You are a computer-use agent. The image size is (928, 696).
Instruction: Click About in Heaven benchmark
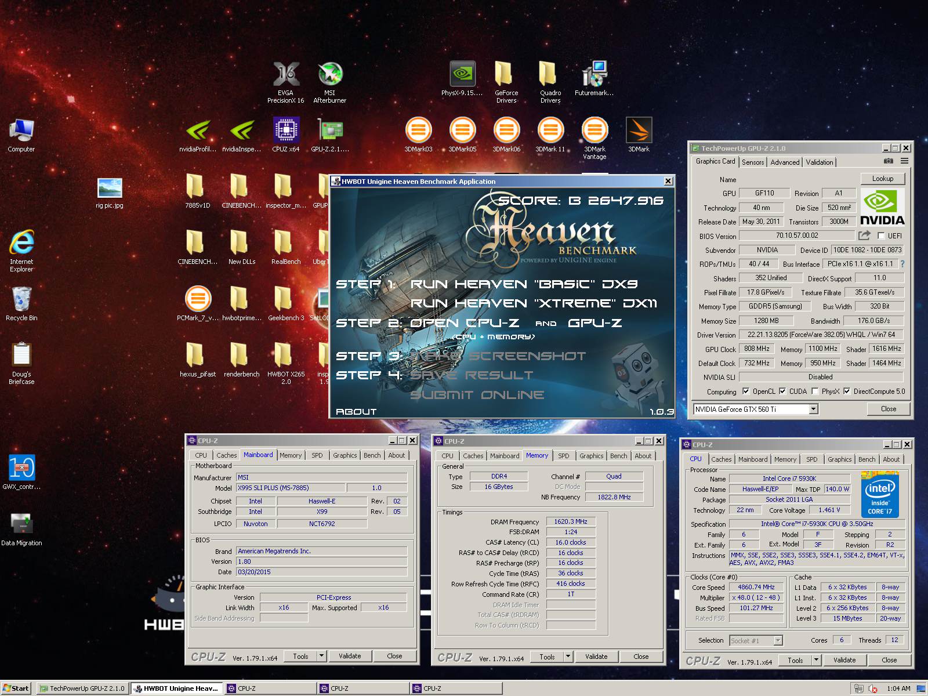(356, 411)
